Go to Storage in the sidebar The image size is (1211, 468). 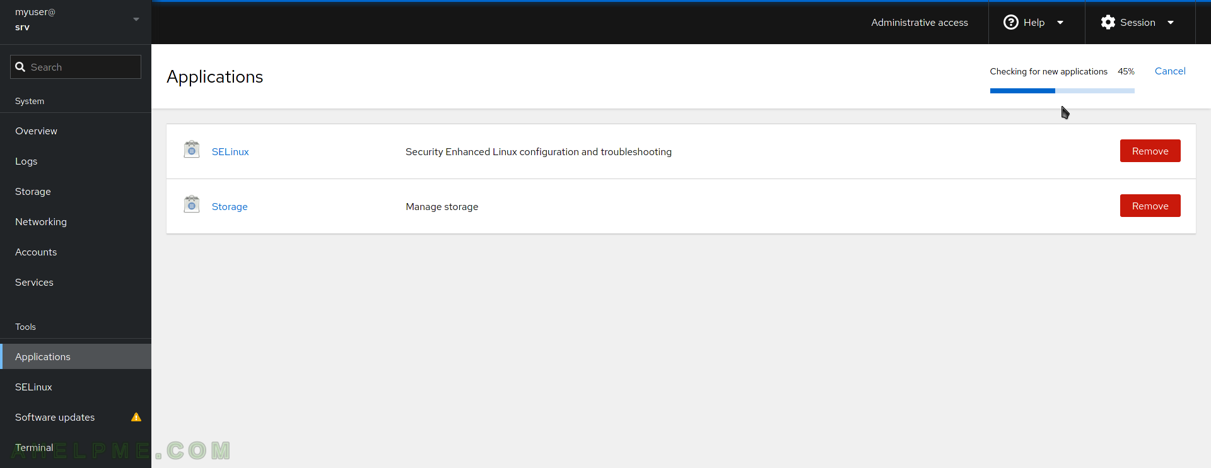(76, 191)
